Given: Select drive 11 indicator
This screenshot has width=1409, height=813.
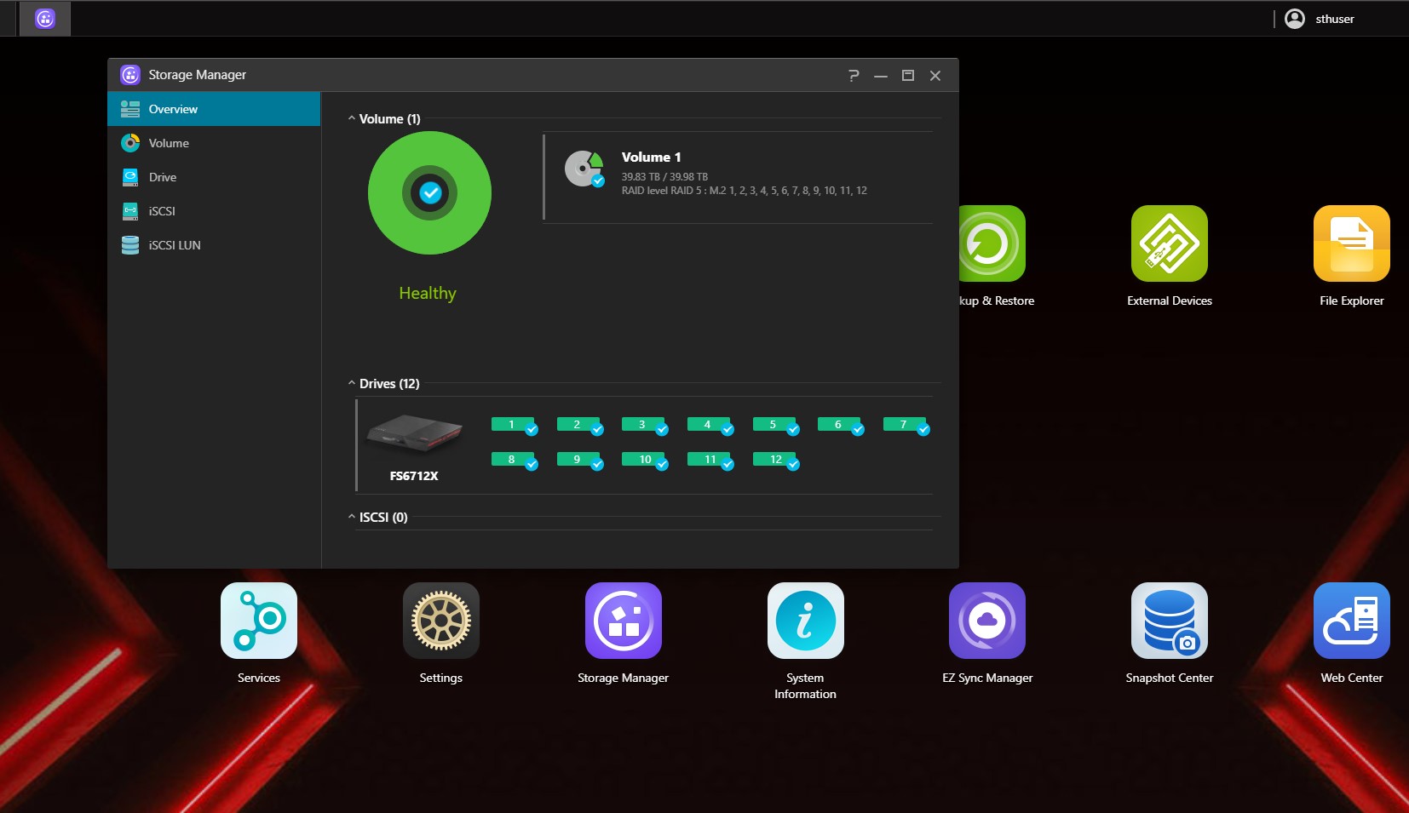Looking at the screenshot, I should click(x=710, y=460).
